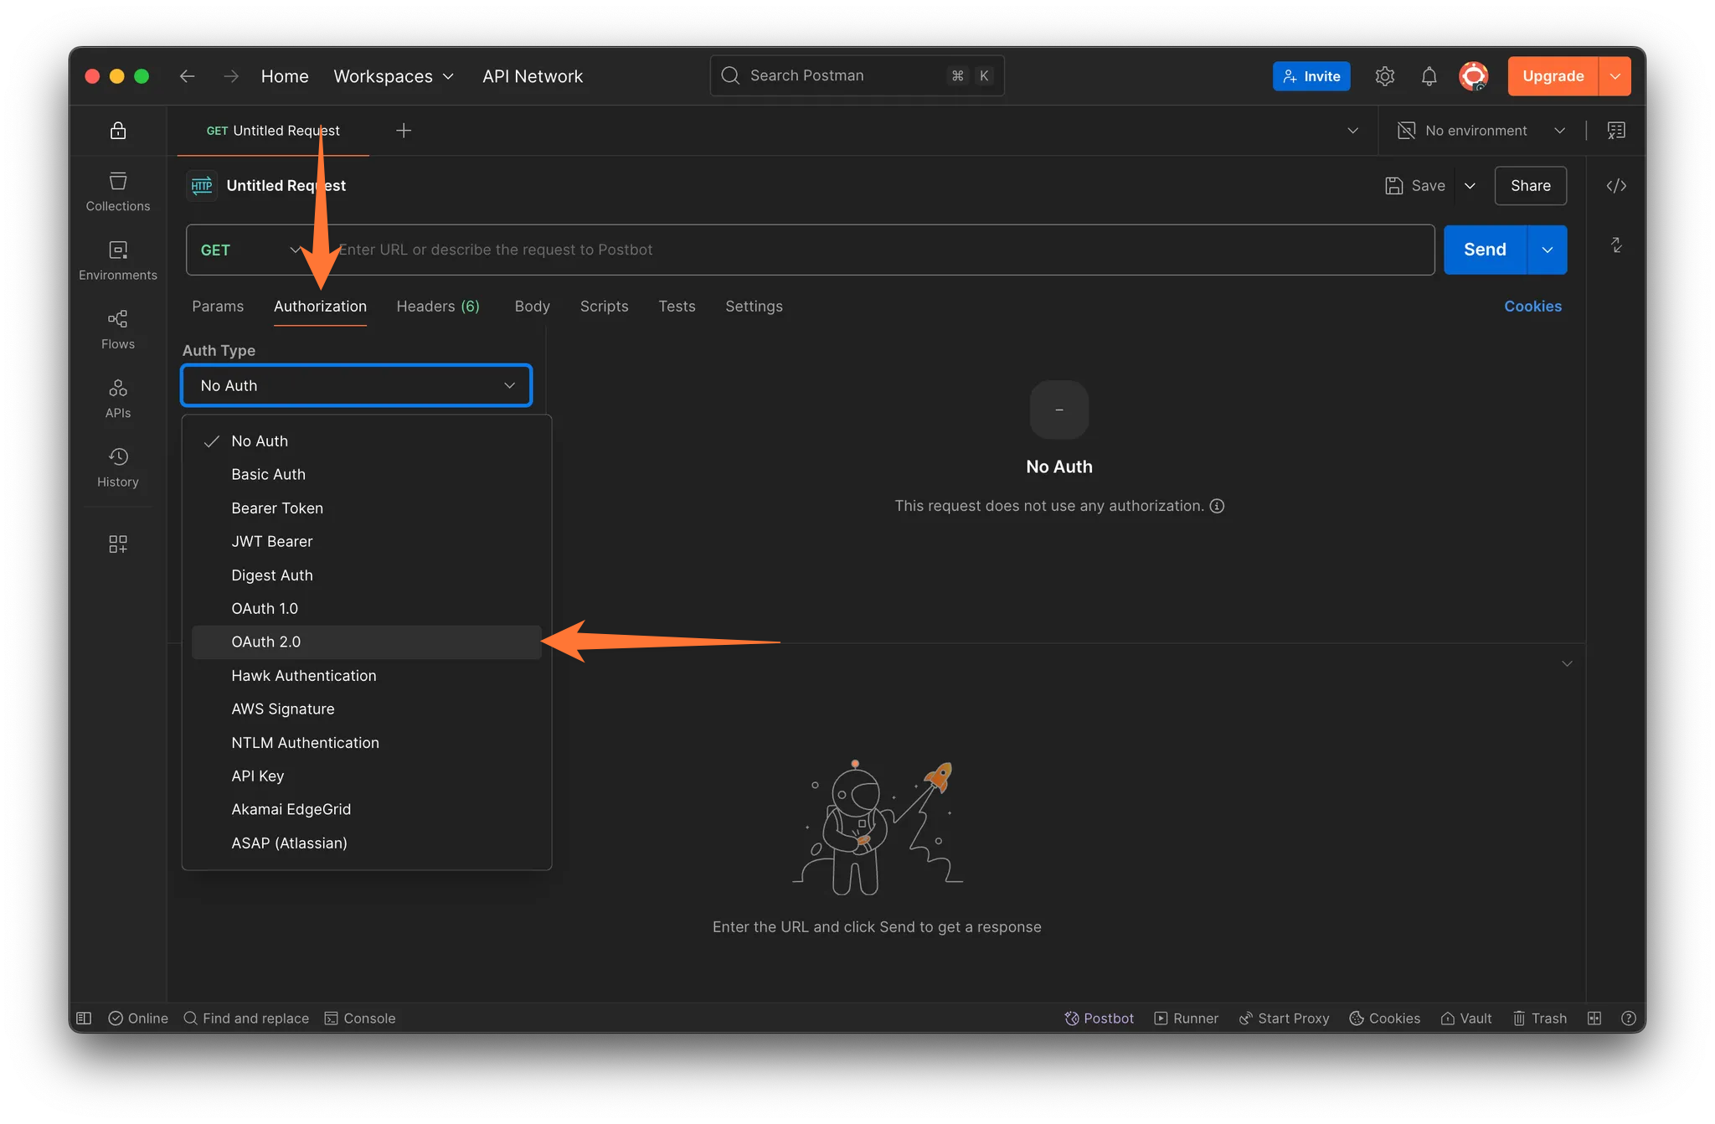Select API Key auth type

pyautogui.click(x=367, y=776)
